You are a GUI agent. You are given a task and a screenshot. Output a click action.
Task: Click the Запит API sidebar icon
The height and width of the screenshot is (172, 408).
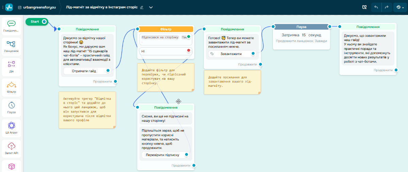(x=11, y=148)
